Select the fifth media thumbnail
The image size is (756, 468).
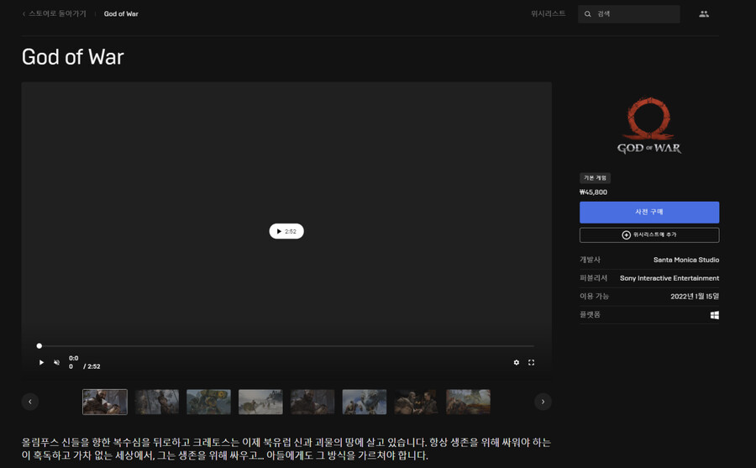coord(312,402)
